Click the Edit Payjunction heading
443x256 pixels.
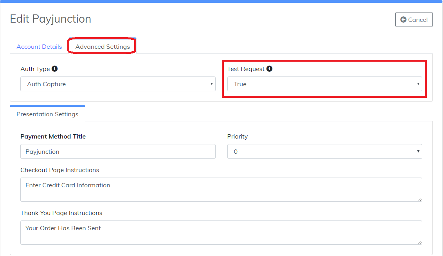pos(50,19)
